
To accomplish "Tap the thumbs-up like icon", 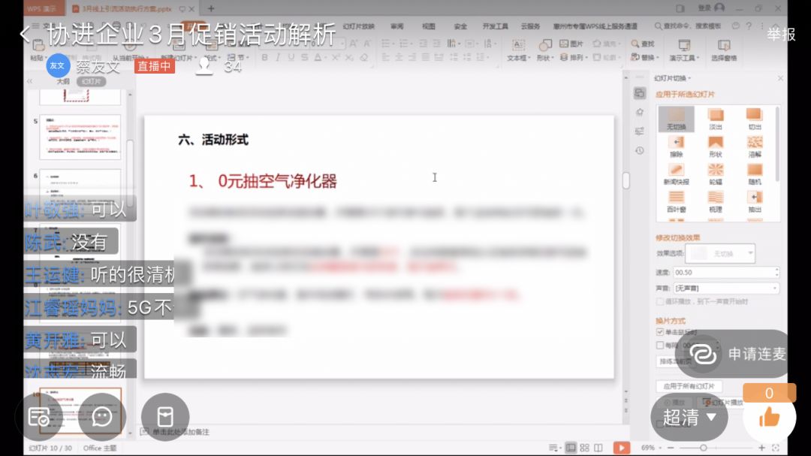I will point(769,417).
